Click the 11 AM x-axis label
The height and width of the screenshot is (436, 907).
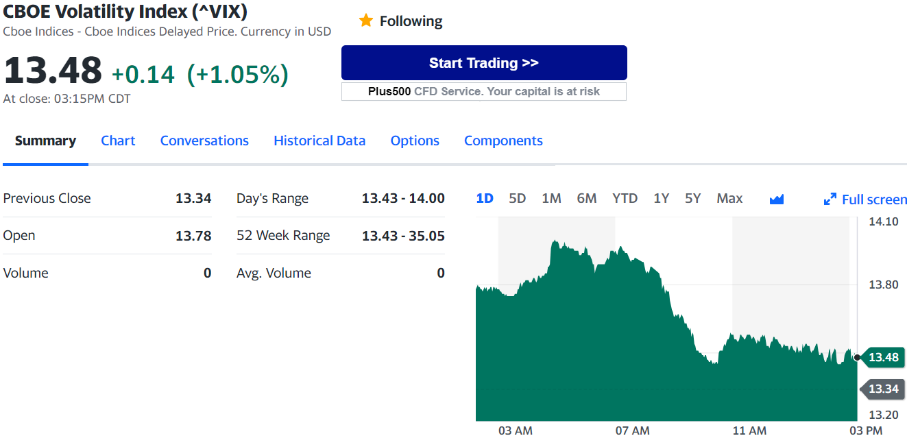click(x=749, y=431)
